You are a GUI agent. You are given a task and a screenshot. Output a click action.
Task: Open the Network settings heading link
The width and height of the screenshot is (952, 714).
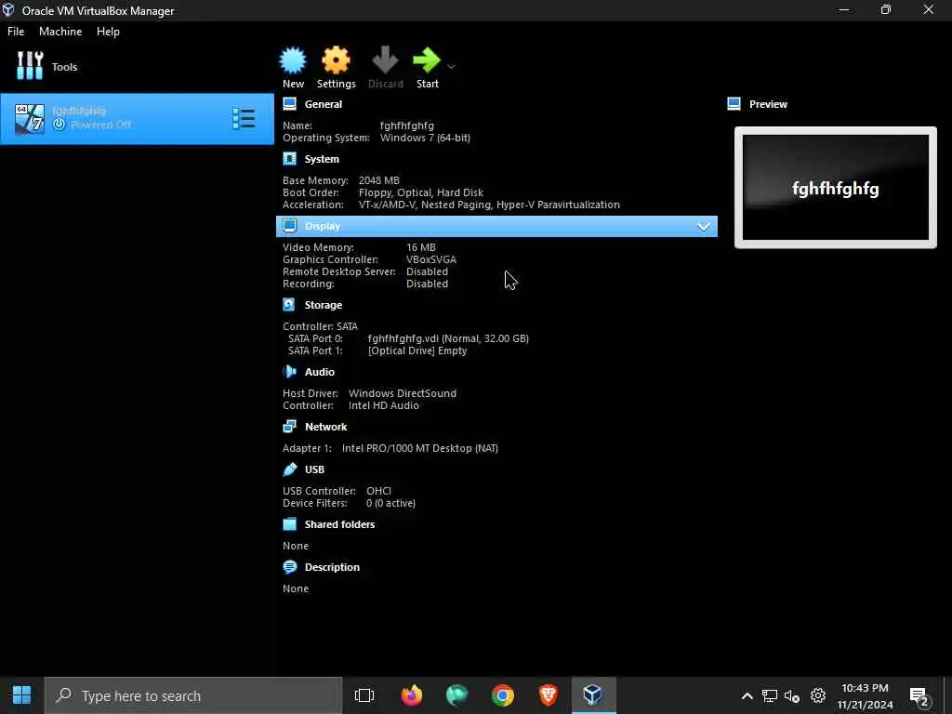tap(326, 427)
